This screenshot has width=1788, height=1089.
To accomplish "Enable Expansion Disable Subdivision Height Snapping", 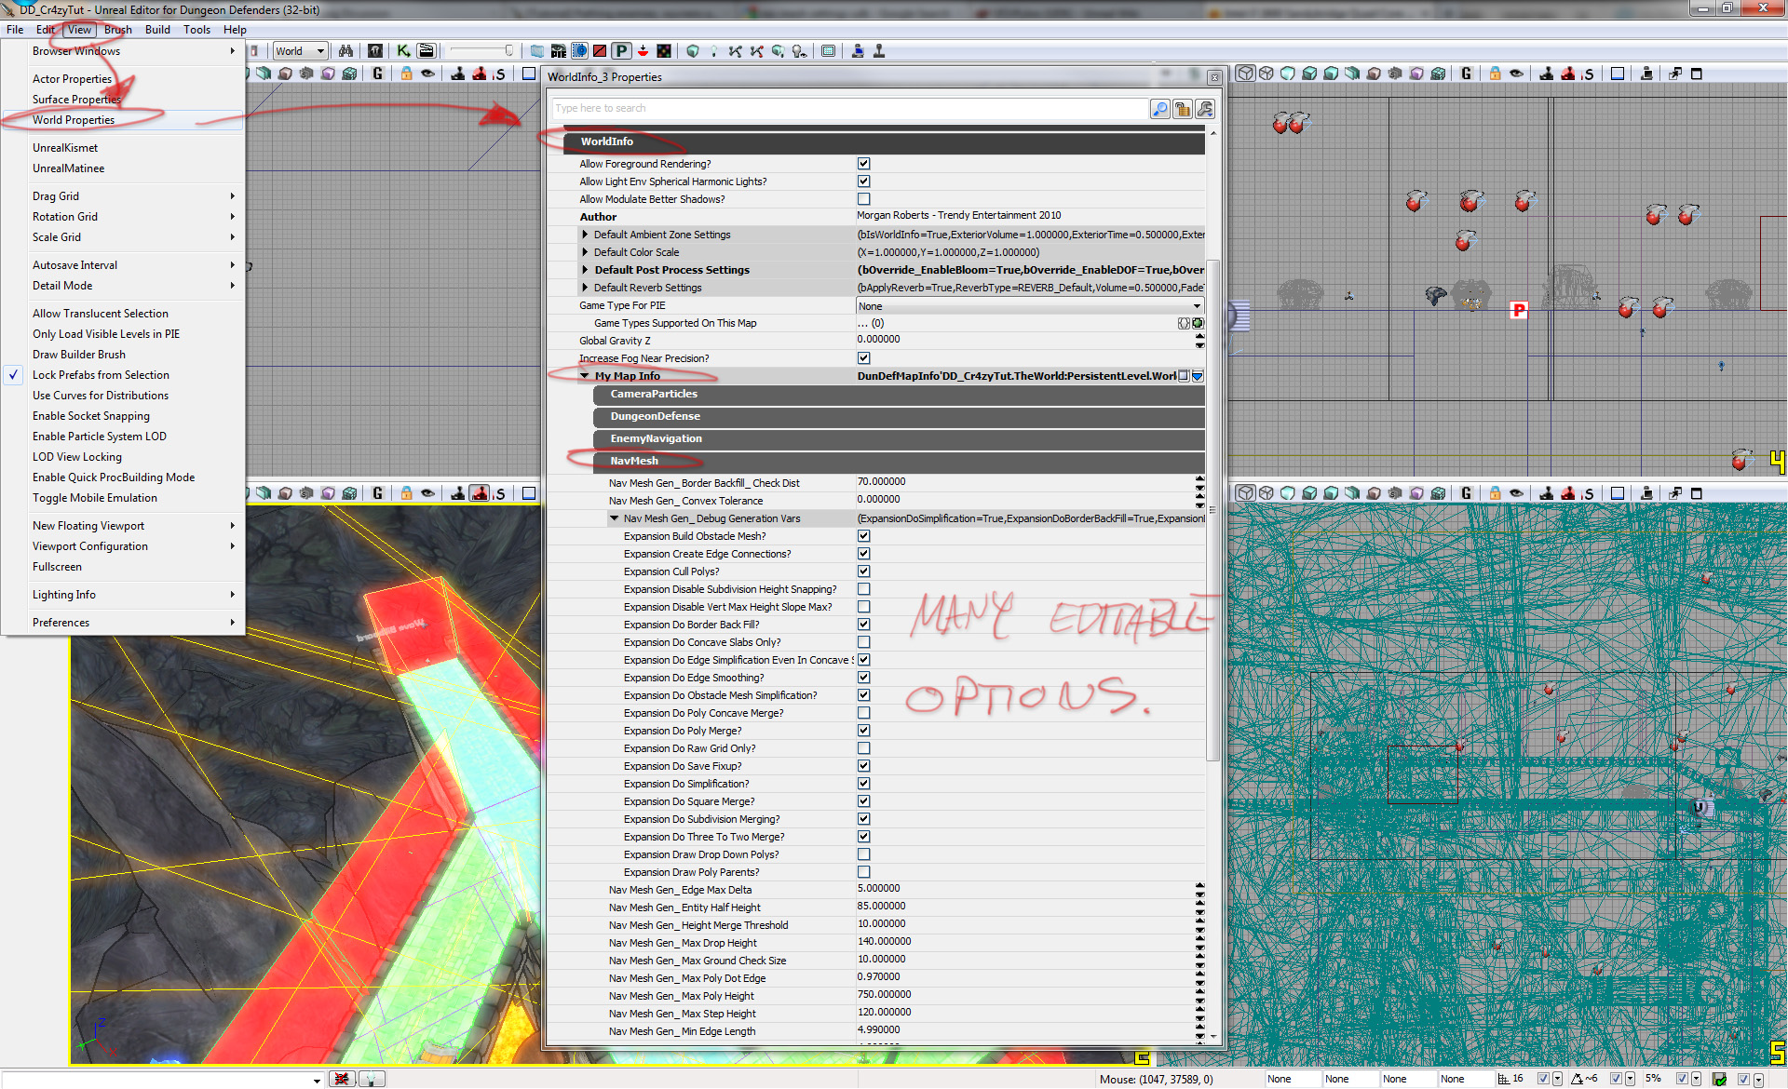I will tap(863, 589).
